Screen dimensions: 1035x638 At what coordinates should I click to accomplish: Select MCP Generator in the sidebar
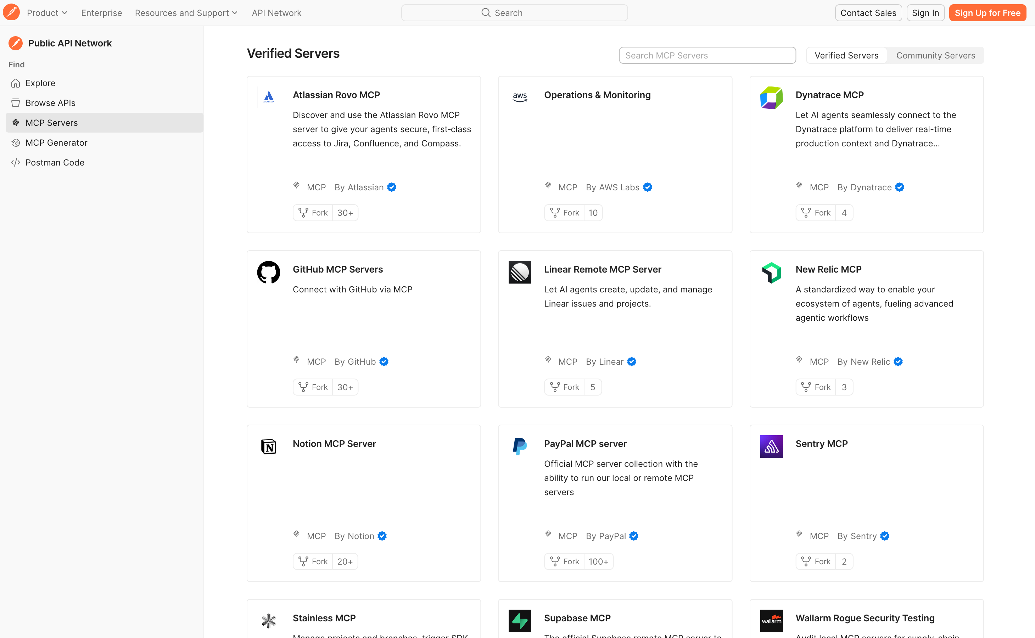click(105, 142)
